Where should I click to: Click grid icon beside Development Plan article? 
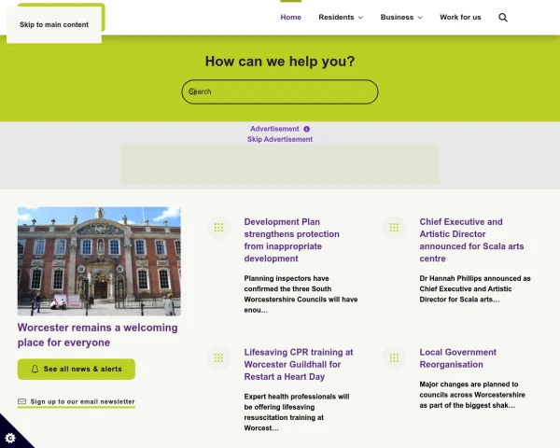[218, 227]
